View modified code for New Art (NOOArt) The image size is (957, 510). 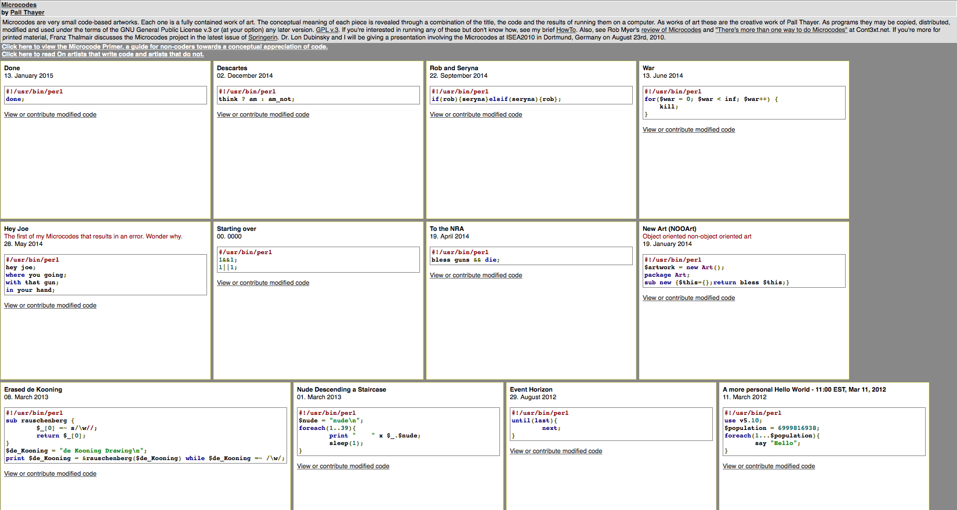pos(688,298)
